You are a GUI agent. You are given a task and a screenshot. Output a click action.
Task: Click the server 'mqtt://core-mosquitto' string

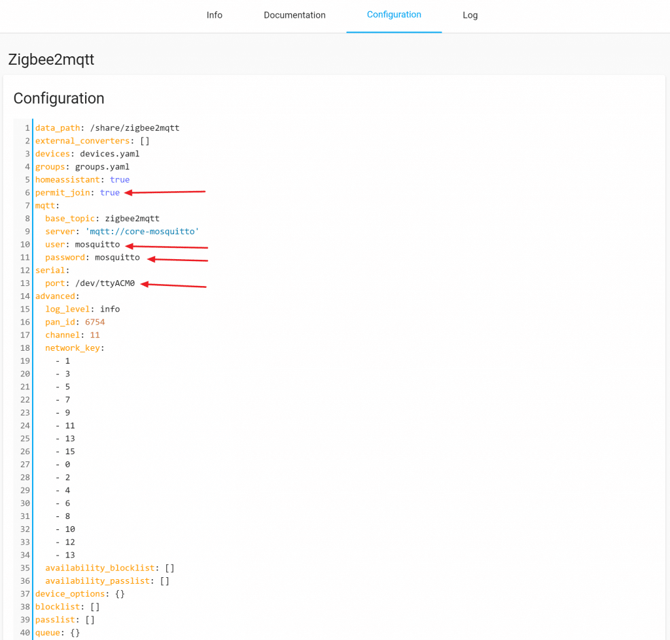(x=142, y=232)
